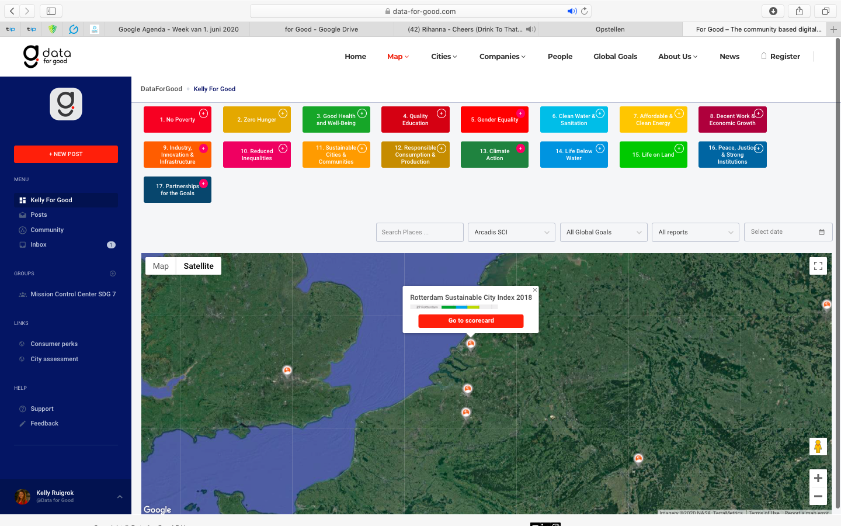Open the Cities menu in navigation
The image size is (841, 526).
[x=444, y=57]
